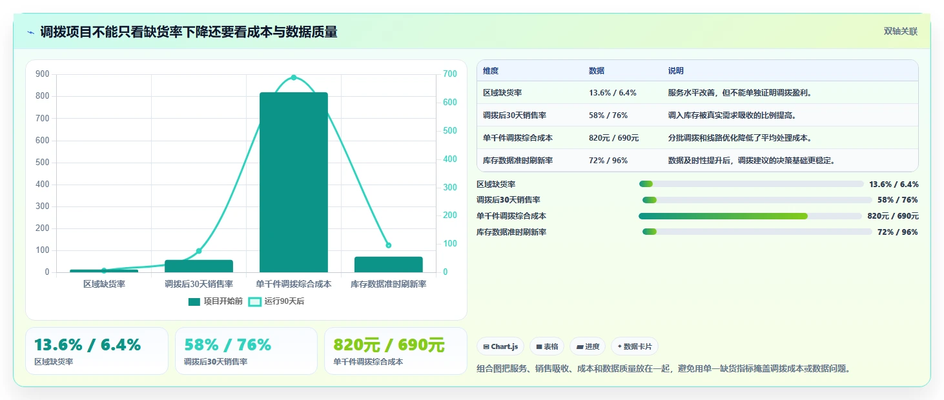Toggle the 项目开始前 legend item
The width and height of the screenshot is (944, 400).
(215, 301)
